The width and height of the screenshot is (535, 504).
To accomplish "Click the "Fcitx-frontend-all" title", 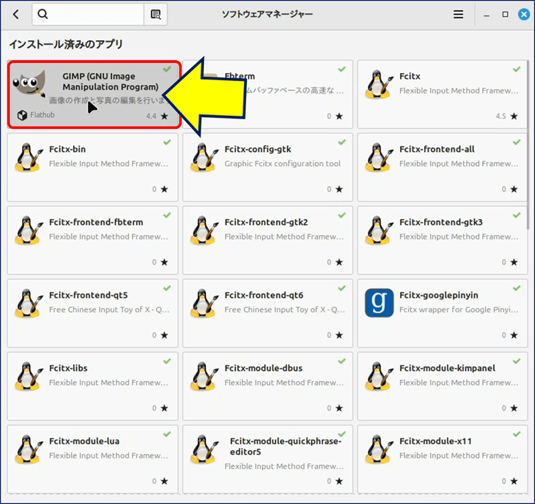I will pos(437,149).
